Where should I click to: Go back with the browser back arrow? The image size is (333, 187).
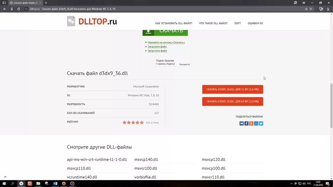pyautogui.click(x=5, y=9)
